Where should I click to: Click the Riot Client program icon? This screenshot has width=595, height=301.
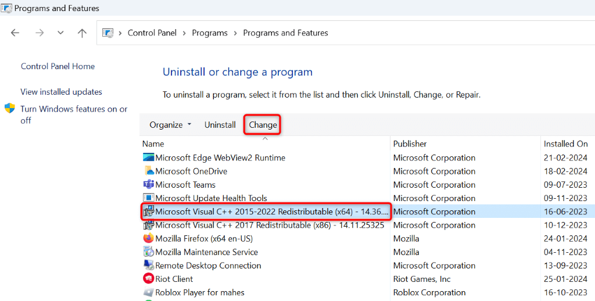[x=148, y=279]
